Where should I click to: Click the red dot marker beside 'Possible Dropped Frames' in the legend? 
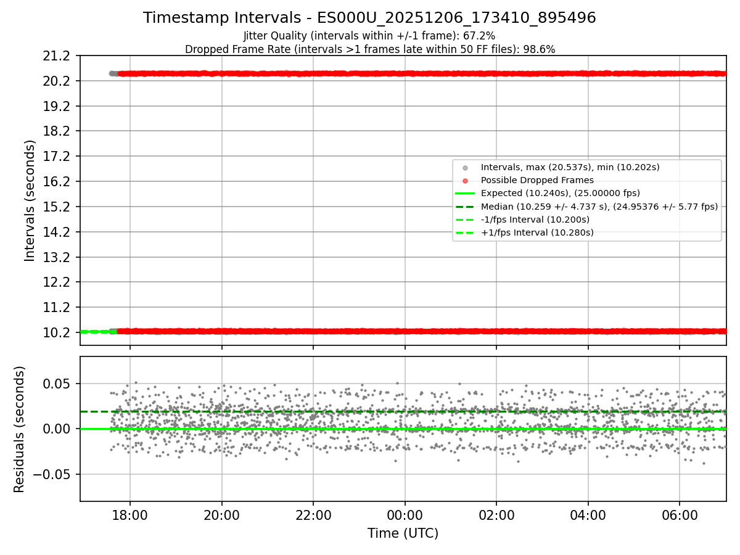click(466, 181)
